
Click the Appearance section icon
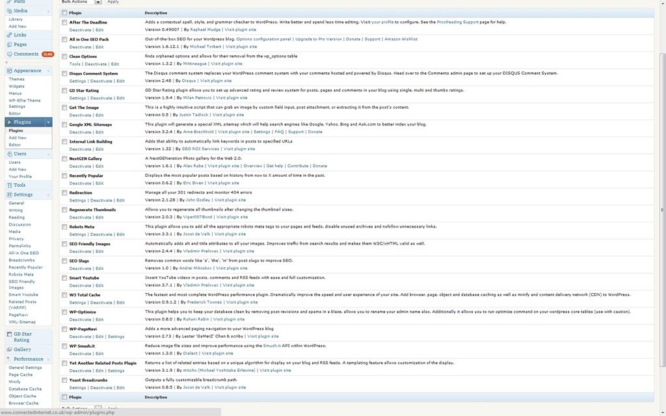pyautogui.click(x=9, y=71)
